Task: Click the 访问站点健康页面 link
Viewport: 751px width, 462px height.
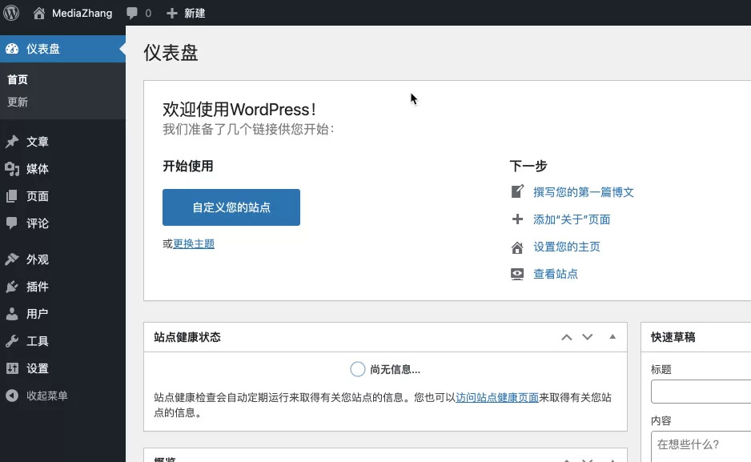Action: pyautogui.click(x=497, y=397)
